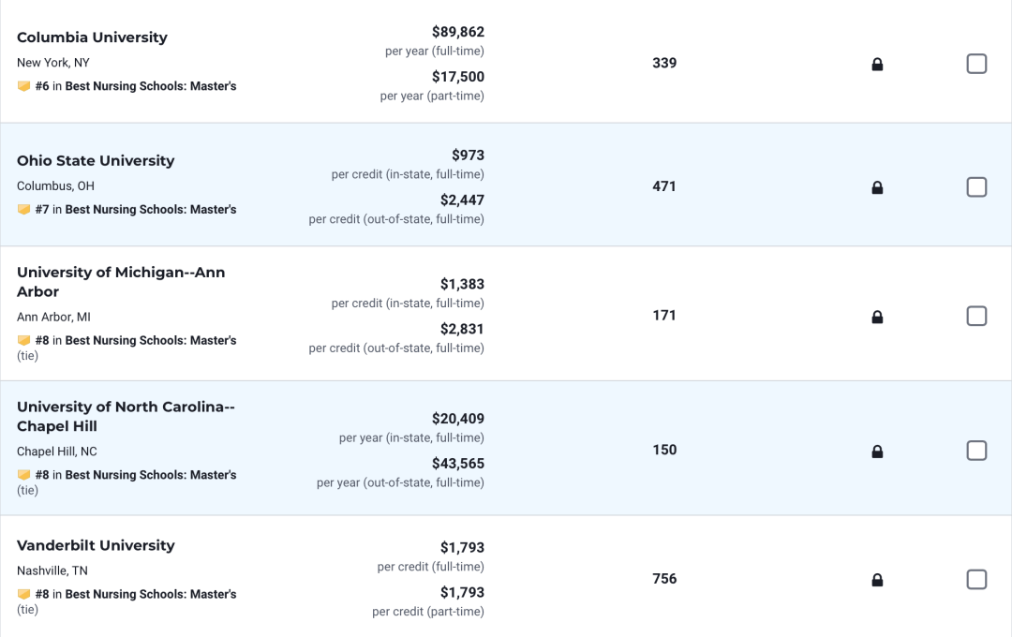Check the compare box for Columbia University
This screenshot has height=637, width=1012.
tap(976, 64)
